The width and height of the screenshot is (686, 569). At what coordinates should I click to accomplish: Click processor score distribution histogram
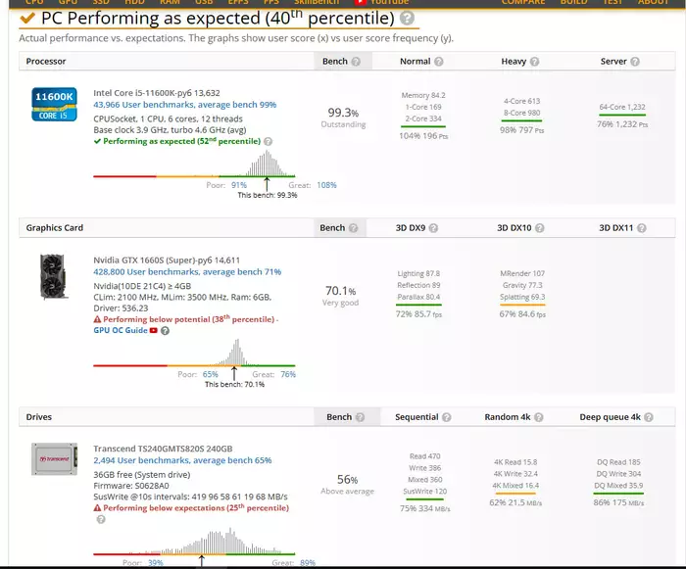(194, 164)
